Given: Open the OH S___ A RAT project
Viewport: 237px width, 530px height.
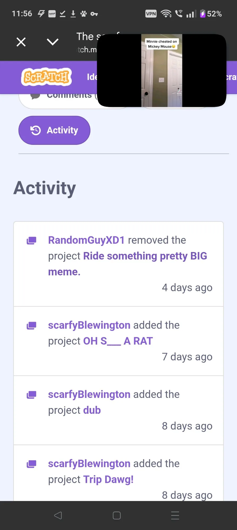Looking at the screenshot, I should (118, 341).
